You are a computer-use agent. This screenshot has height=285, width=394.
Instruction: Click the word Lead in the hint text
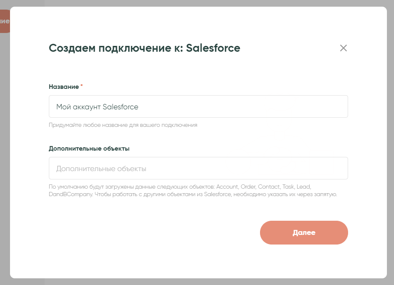click(x=303, y=187)
